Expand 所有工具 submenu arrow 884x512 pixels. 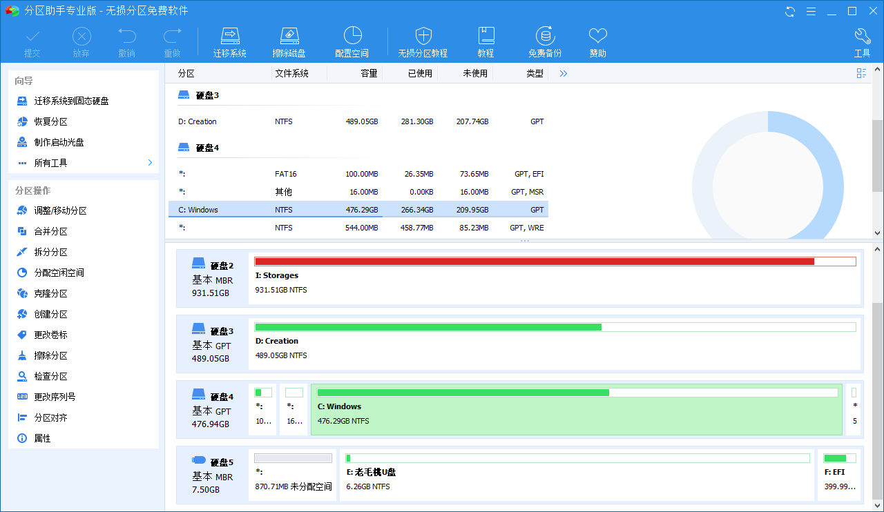coord(150,163)
